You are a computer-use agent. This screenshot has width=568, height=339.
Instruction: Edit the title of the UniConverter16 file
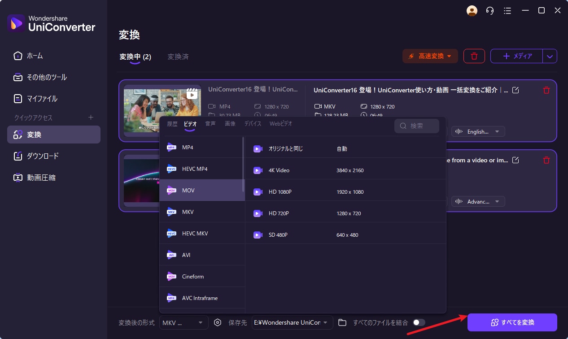click(x=516, y=90)
